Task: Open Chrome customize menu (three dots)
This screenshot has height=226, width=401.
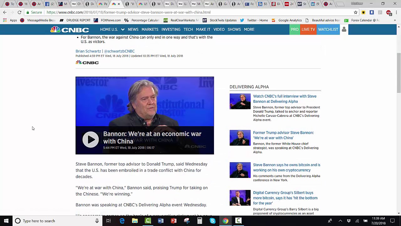Action: (x=396, y=12)
